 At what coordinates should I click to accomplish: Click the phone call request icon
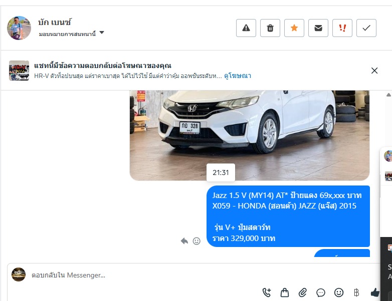coord(267,292)
